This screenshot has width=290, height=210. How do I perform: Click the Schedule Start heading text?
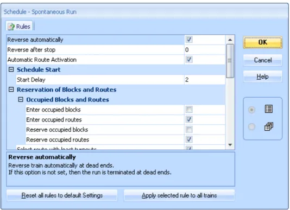pos(39,69)
